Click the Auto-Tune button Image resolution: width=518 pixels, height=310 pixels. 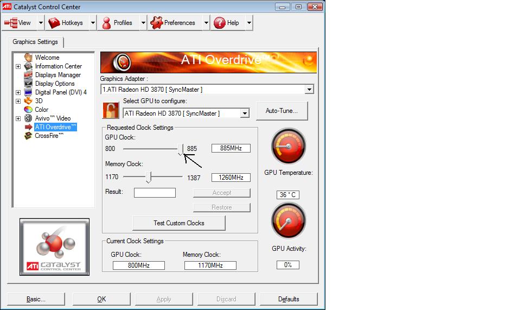[x=282, y=111]
